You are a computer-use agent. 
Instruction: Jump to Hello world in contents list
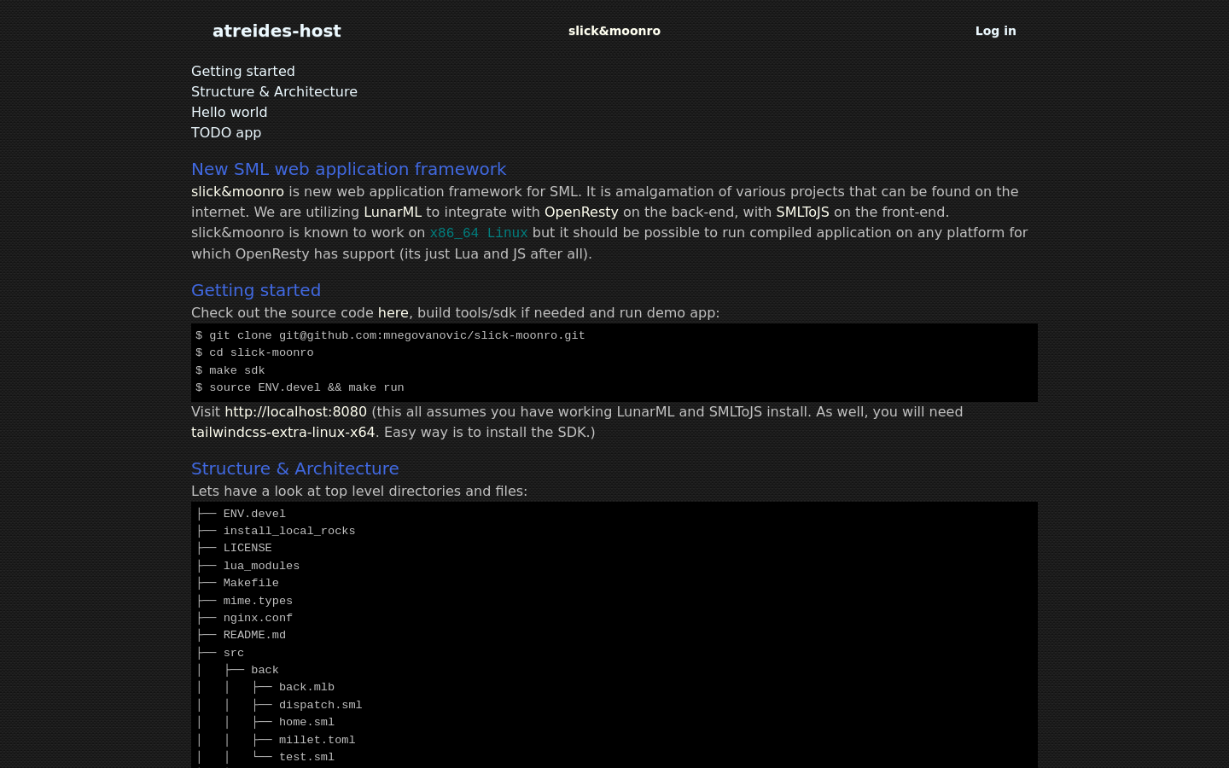[x=229, y=112]
